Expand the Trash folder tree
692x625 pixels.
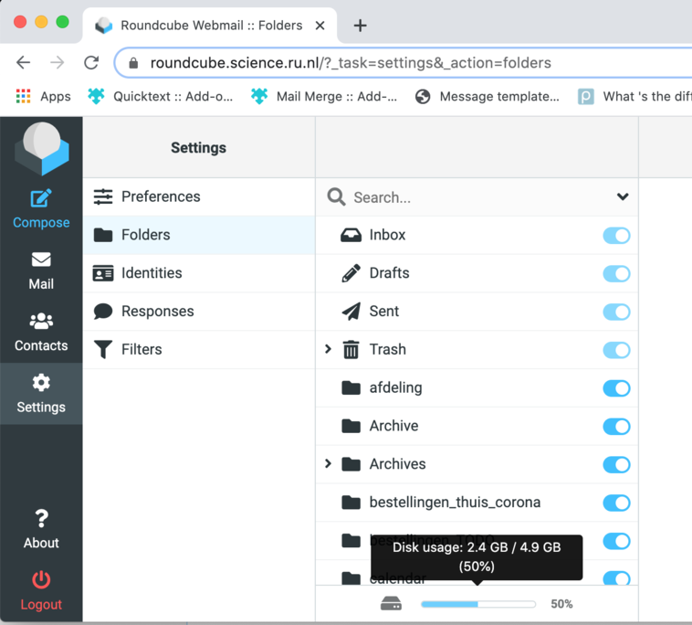329,349
